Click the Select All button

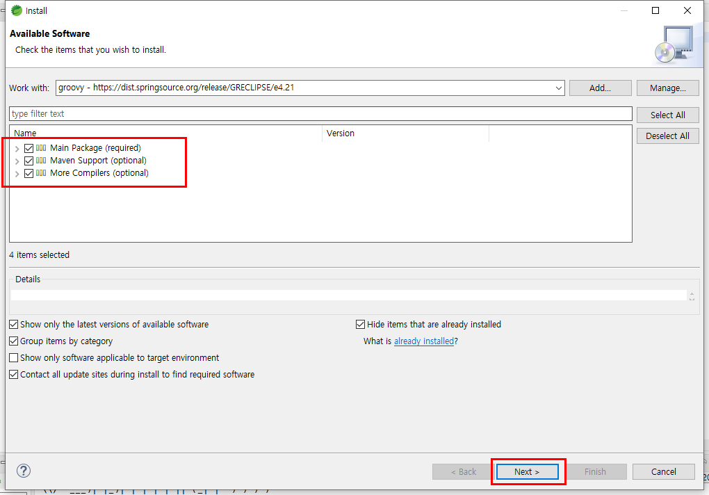pos(667,115)
